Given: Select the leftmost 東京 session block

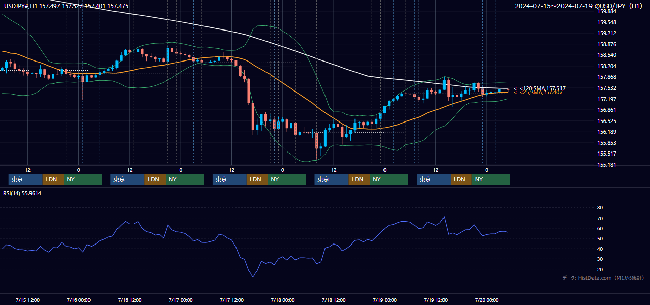Looking at the screenshot, I should click(25, 179).
